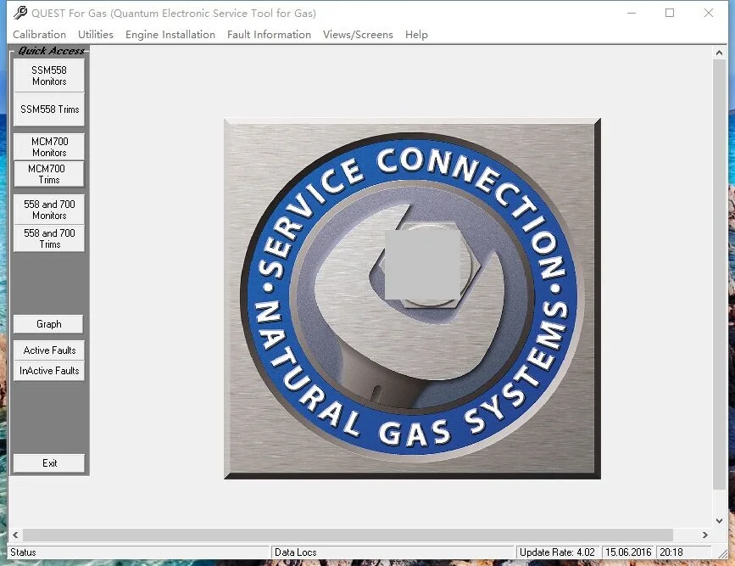Open the Engine Installation menu

point(170,35)
